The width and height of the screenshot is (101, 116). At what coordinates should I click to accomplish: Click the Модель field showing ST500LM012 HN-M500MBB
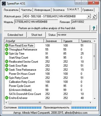click(36, 22)
